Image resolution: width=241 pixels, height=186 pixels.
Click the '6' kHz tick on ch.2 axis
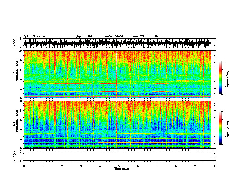21,120
